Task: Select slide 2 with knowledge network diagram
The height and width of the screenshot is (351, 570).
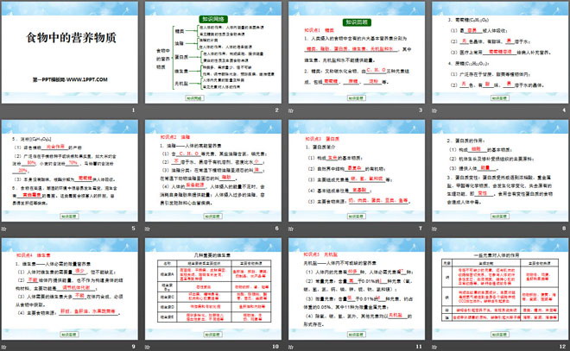Action: [x=213, y=53]
